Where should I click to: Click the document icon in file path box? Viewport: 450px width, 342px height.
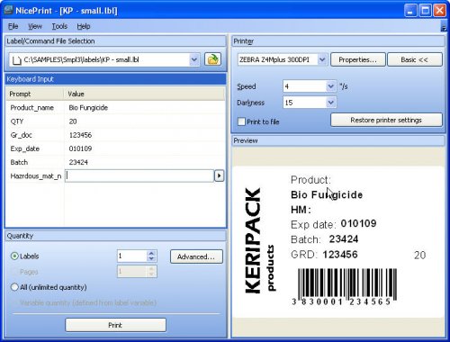pyautogui.click(x=16, y=60)
